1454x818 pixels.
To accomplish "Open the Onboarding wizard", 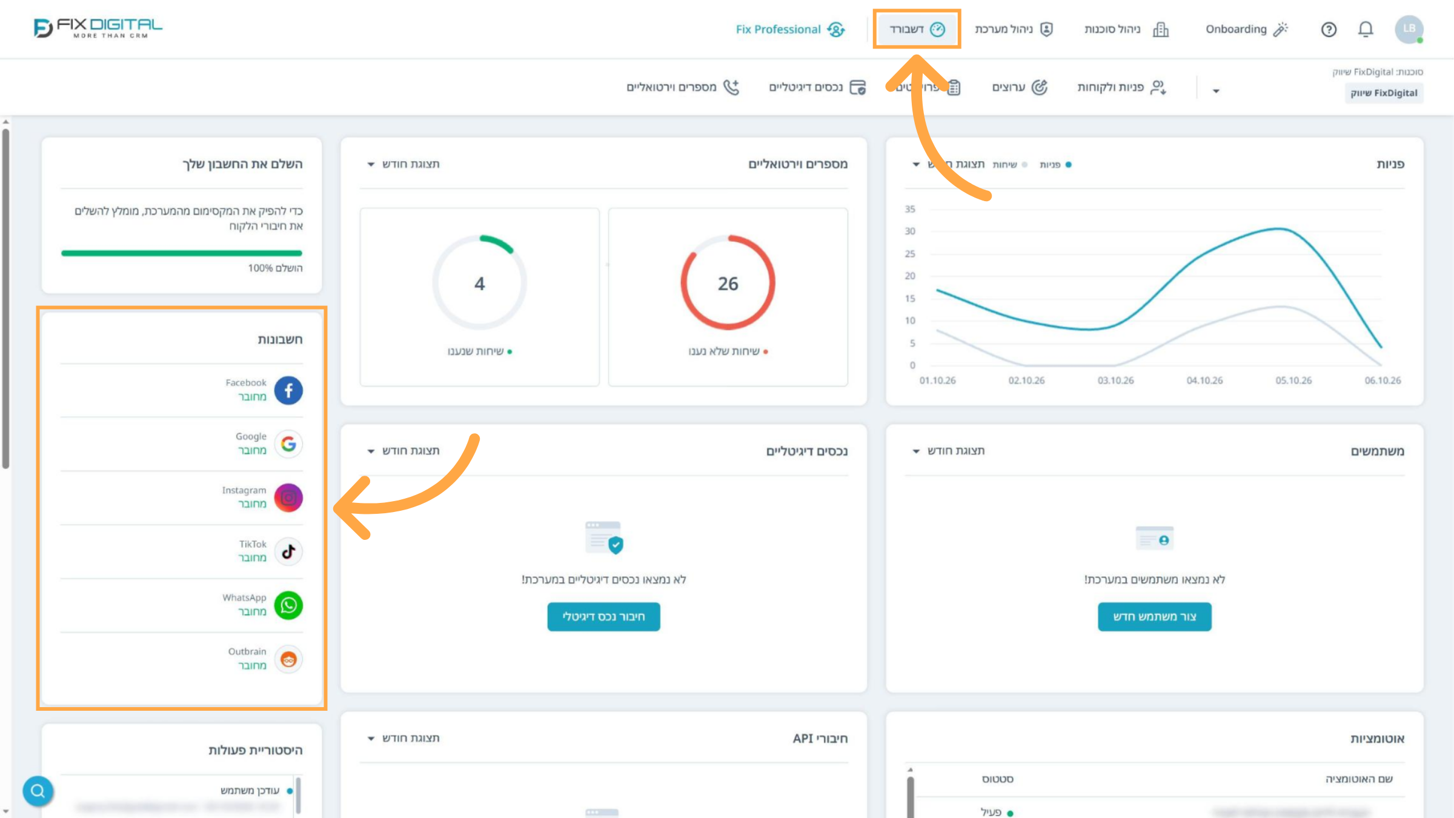I will coord(1247,29).
